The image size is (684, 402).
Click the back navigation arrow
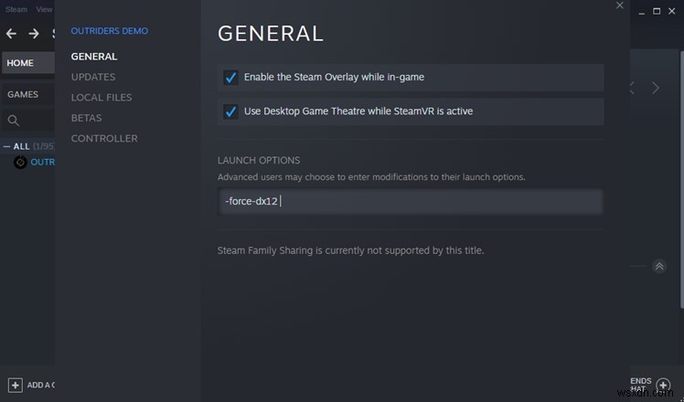11,34
